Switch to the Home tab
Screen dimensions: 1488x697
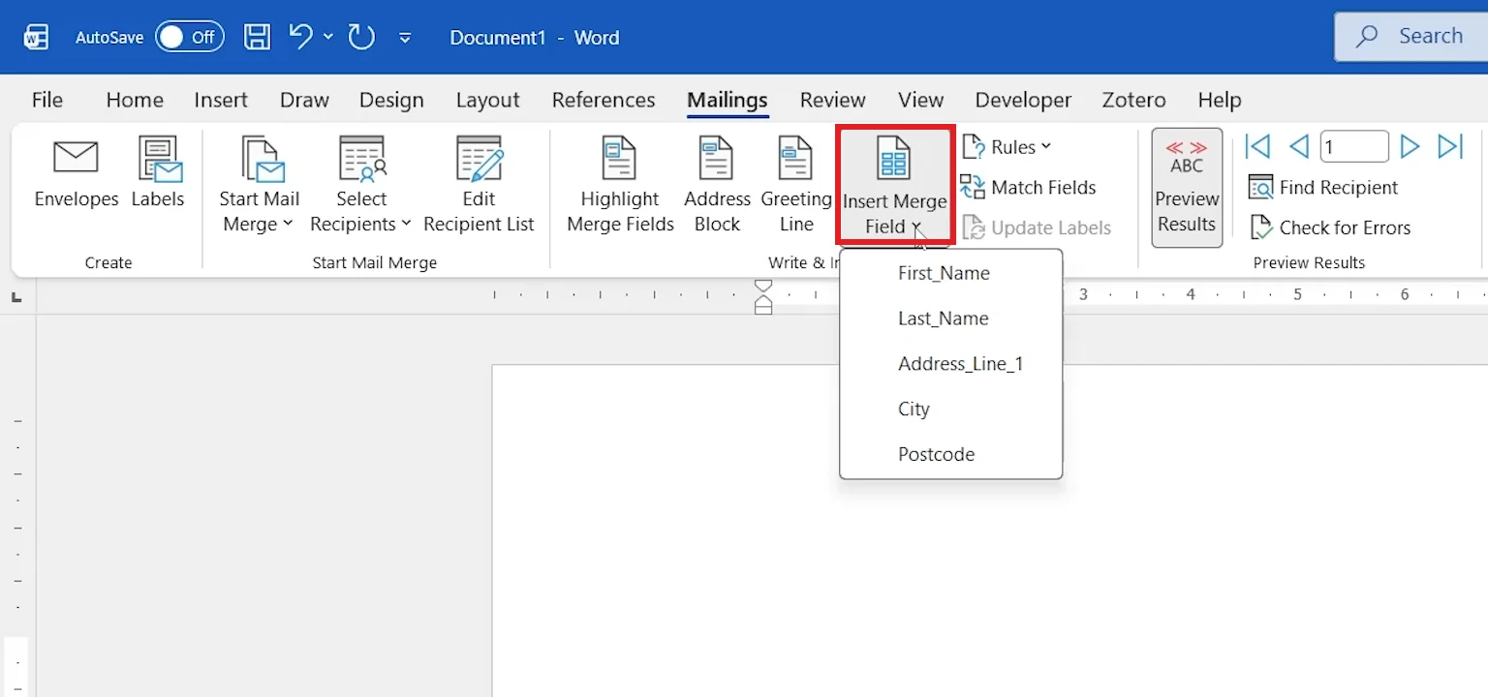[x=135, y=100]
